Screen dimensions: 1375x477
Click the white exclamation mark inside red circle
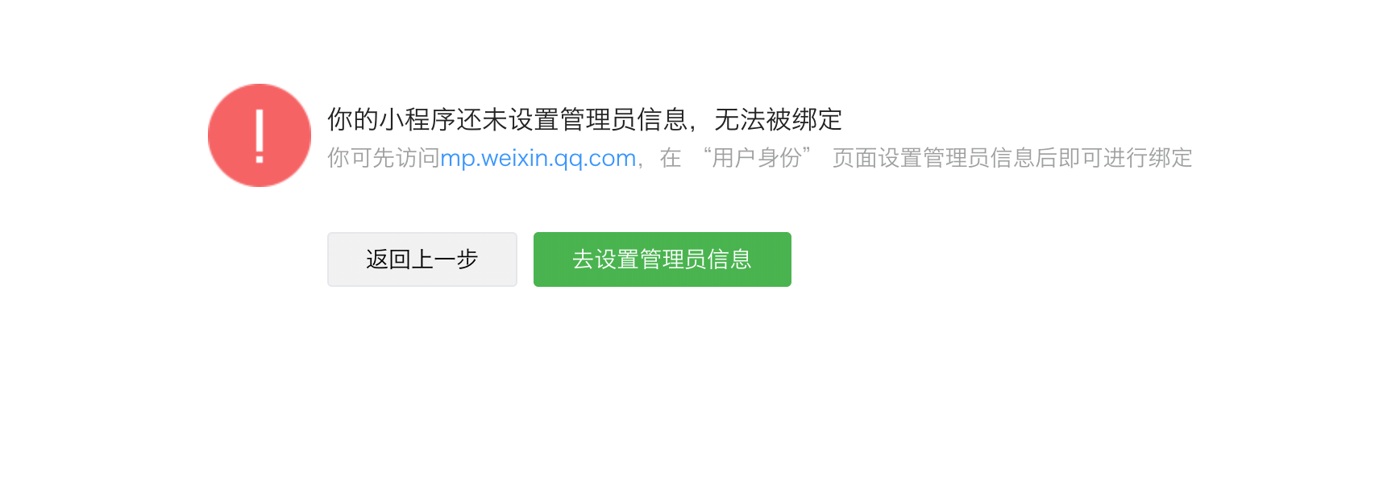(260, 136)
